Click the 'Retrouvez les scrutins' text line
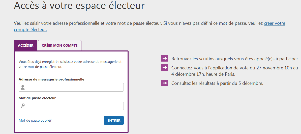Viewport: 301px width, 134px height. click(235, 59)
